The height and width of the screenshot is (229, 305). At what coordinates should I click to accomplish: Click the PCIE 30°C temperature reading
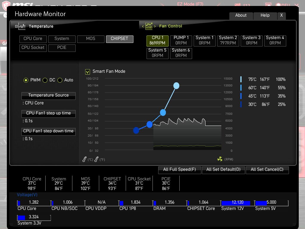(x=166, y=183)
